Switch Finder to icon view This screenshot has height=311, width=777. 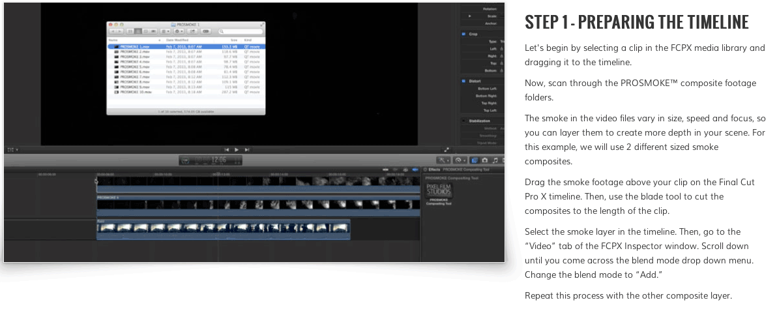click(130, 31)
